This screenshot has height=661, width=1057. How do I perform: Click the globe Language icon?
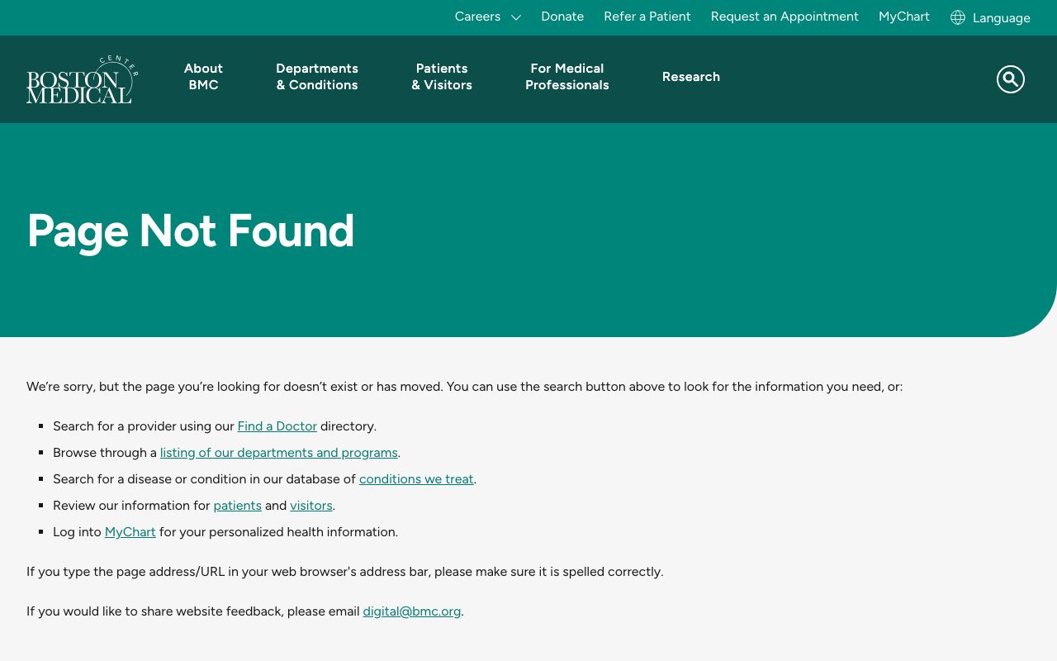point(958,17)
